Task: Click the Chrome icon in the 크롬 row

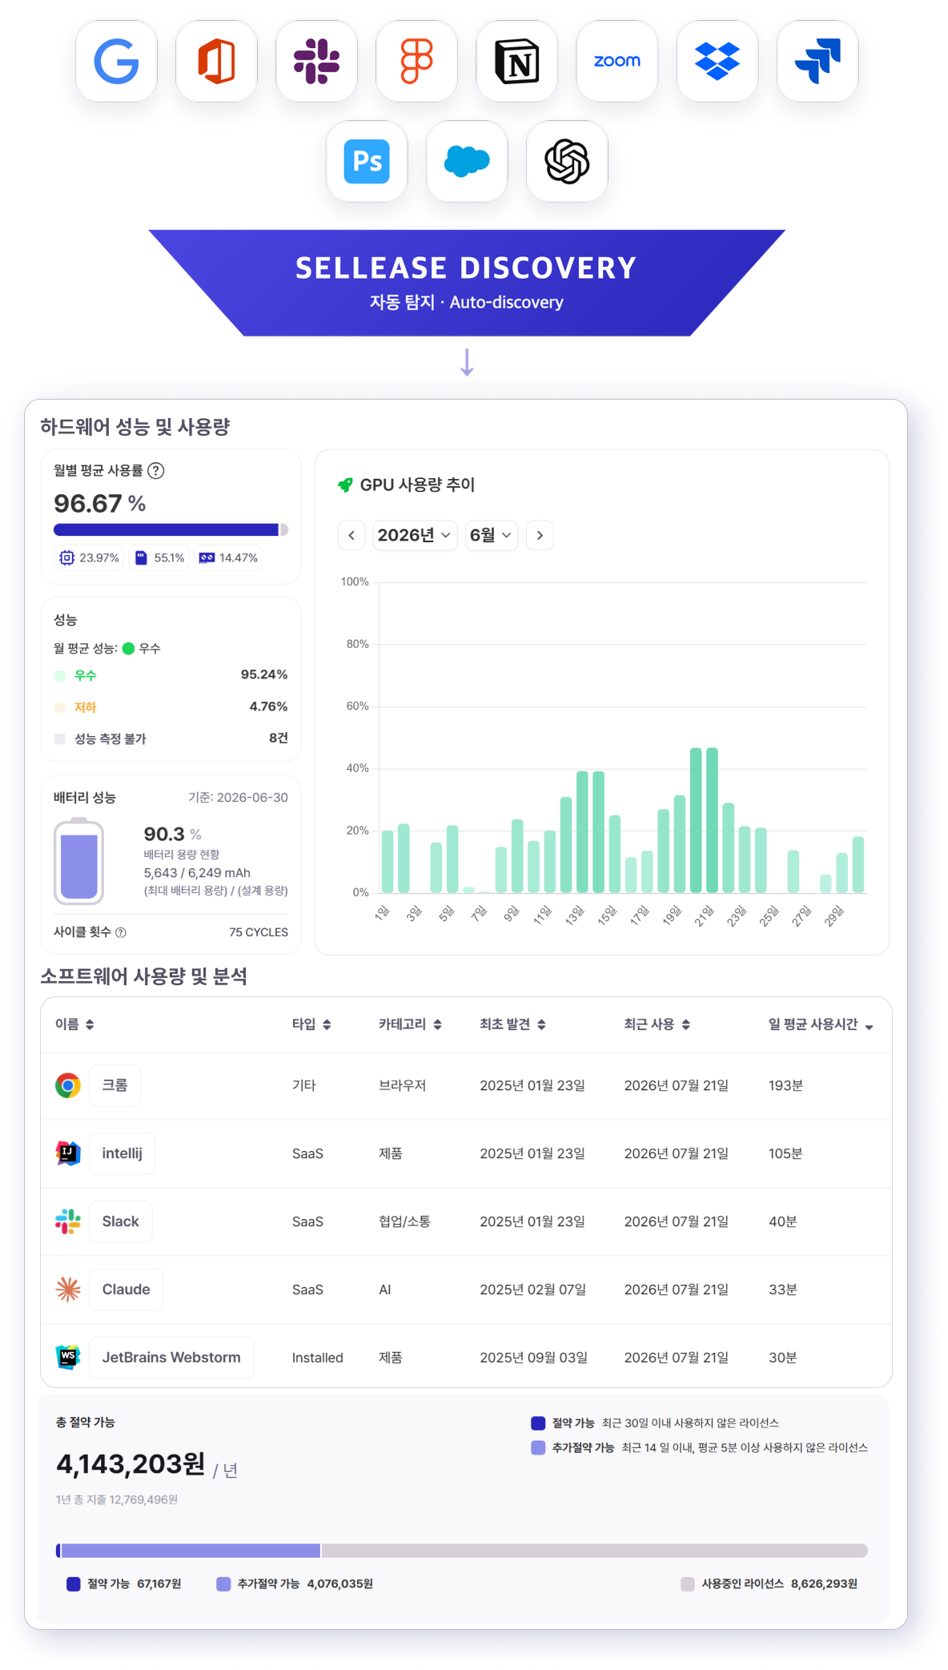Action: coord(68,1085)
